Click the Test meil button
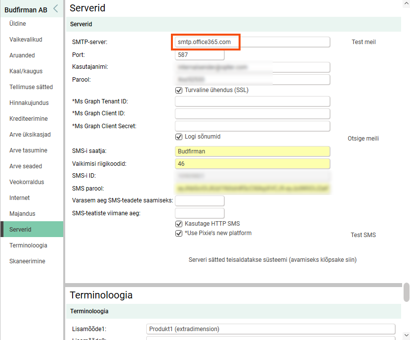The height and width of the screenshot is (340, 410). [x=364, y=42]
